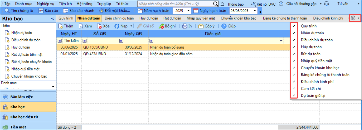362x130 pixels.
Task: Click Rút dự toán chuyển khoản link
Action: [32, 62]
